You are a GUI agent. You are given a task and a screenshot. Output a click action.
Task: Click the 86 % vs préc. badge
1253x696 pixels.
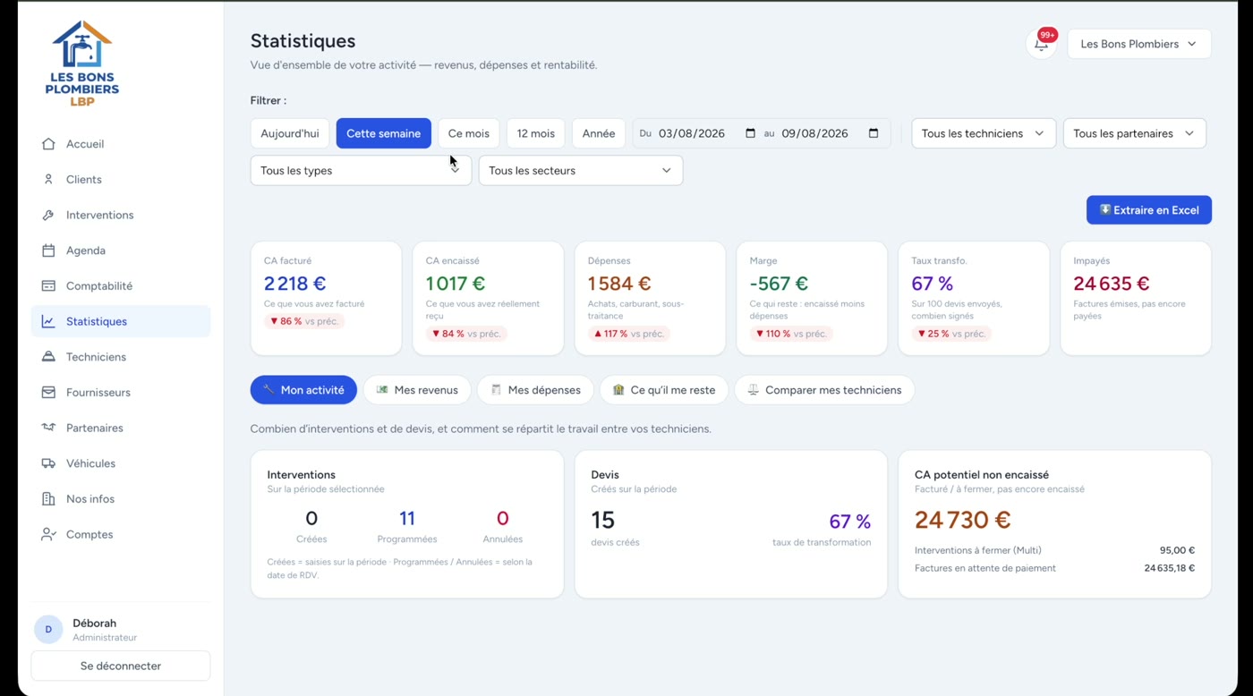point(303,321)
